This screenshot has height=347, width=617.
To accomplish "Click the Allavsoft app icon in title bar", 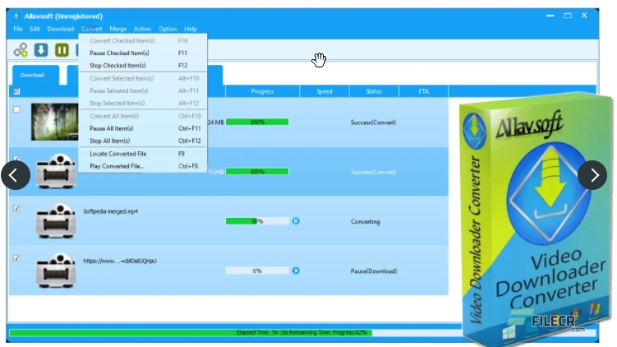I will pyautogui.click(x=16, y=16).
